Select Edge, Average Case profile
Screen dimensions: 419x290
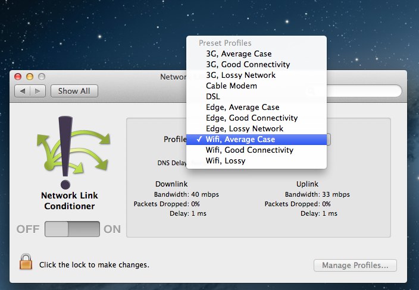point(257,107)
